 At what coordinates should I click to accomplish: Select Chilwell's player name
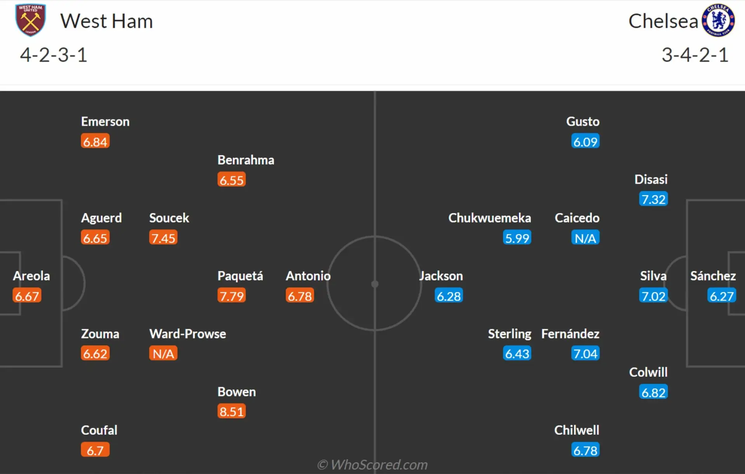[x=577, y=430]
